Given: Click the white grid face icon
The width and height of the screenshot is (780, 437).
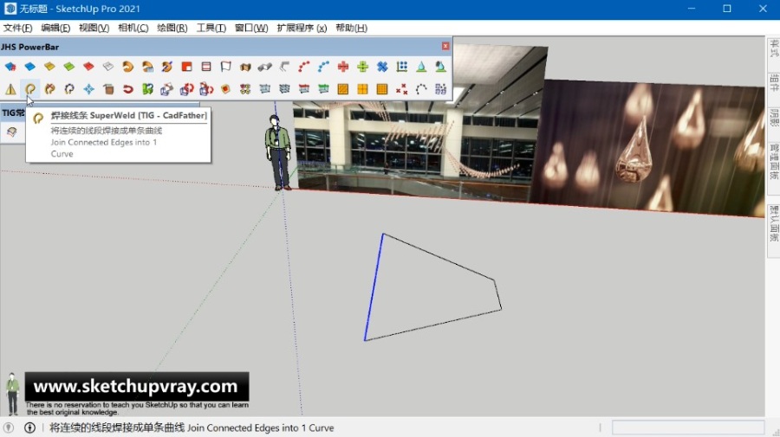Looking at the screenshot, I should click(x=108, y=67).
